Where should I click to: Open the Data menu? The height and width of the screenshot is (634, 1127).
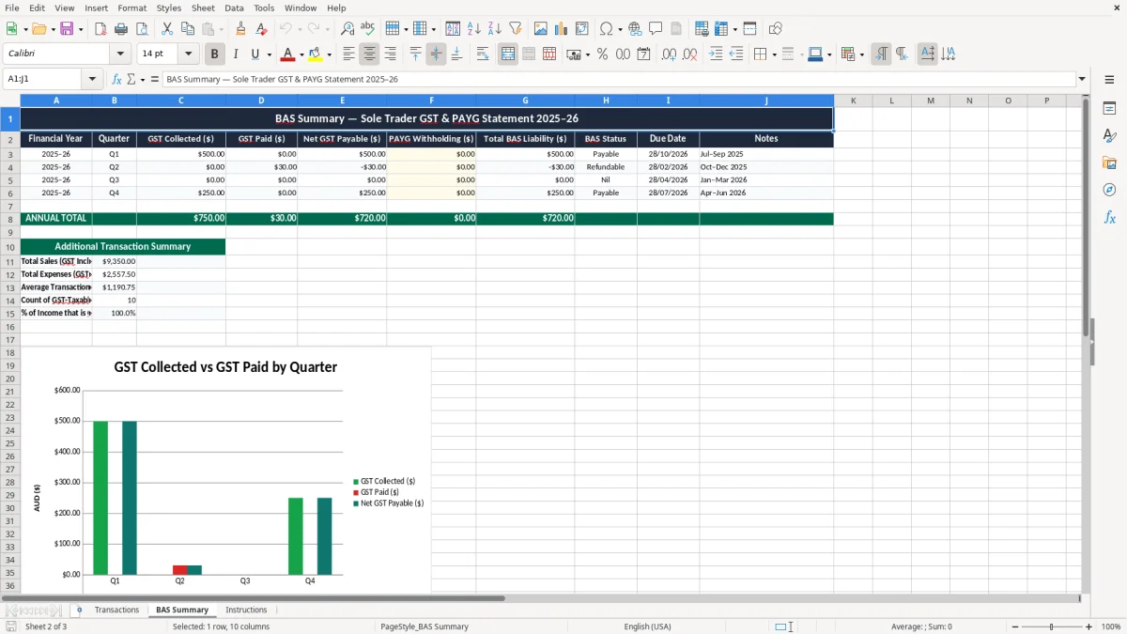point(234,8)
